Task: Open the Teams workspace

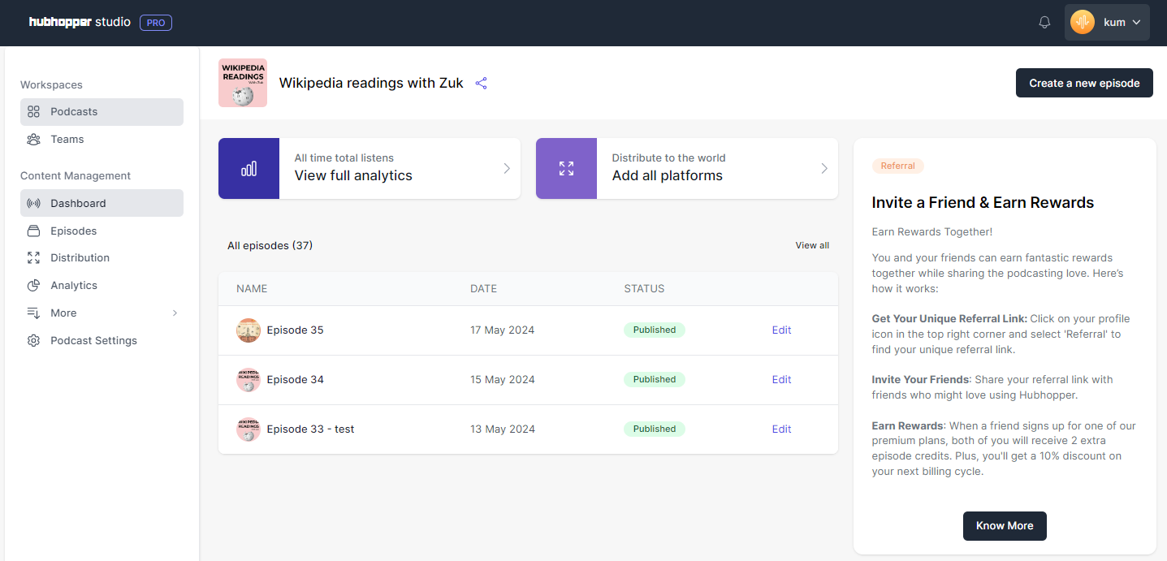Action: coord(67,140)
